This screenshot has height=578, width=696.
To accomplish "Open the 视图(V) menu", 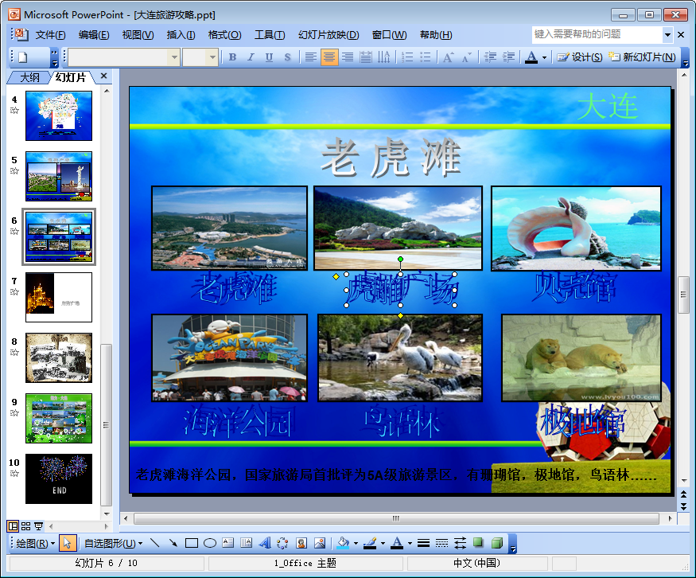I will 138,35.
